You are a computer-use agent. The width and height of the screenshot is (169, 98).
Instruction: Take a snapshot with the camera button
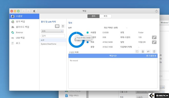(57, 26)
